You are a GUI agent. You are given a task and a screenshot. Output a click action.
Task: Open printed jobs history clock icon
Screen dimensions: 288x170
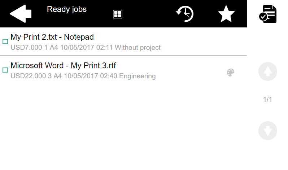click(185, 14)
